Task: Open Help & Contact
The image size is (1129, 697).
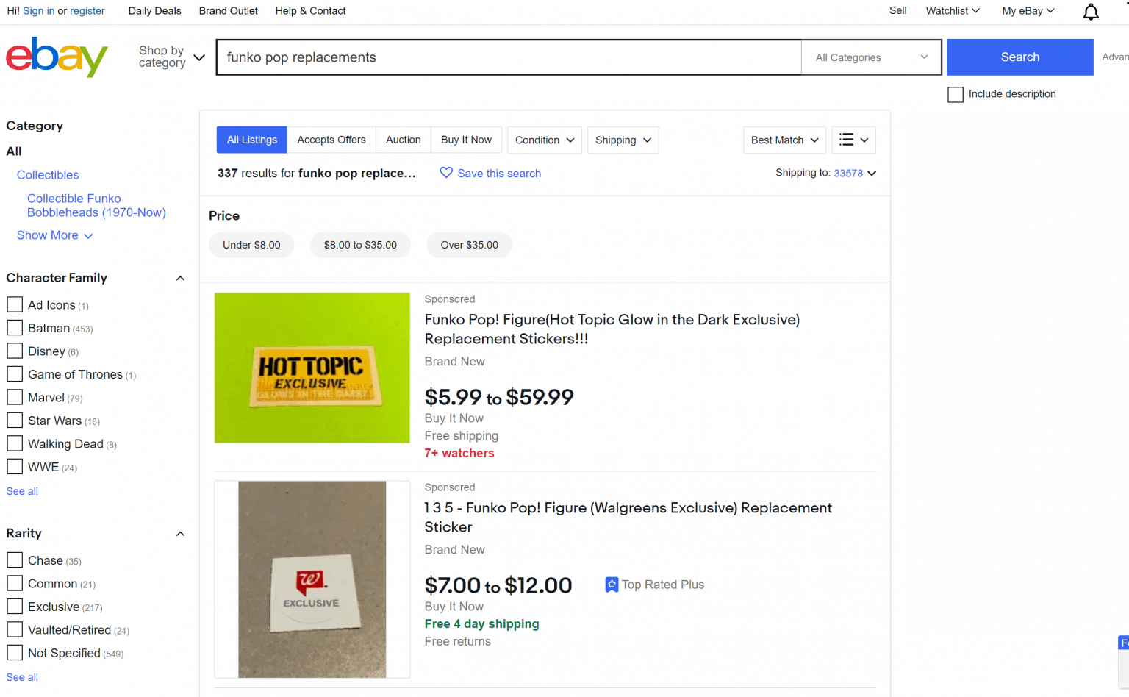Action: pos(310,11)
